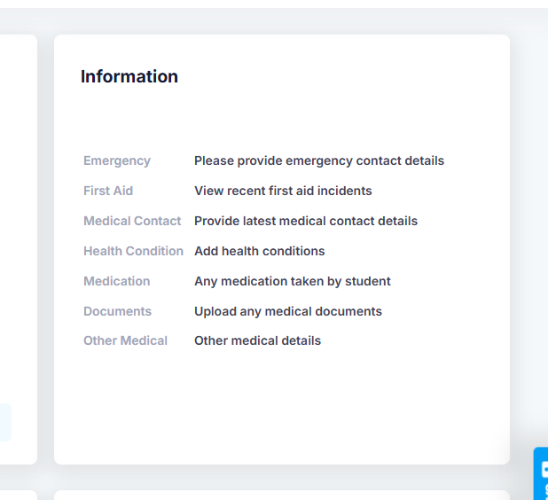Choose the Health Condition label
This screenshot has width=548, height=500.
133,251
